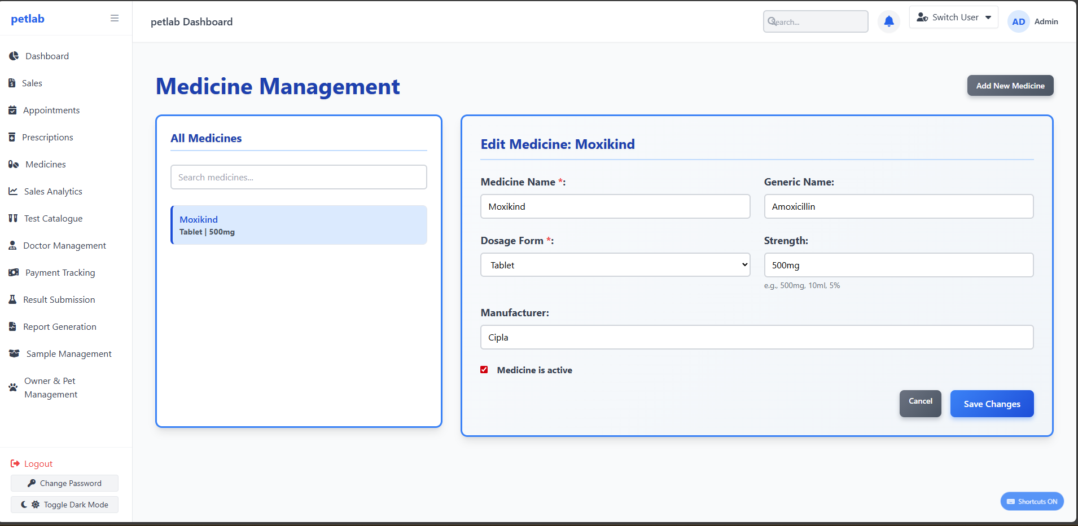Uncheck the Medicine is active checkbox
This screenshot has width=1078, height=526.
(x=484, y=370)
